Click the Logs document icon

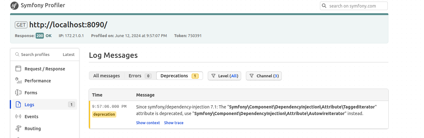(18, 105)
